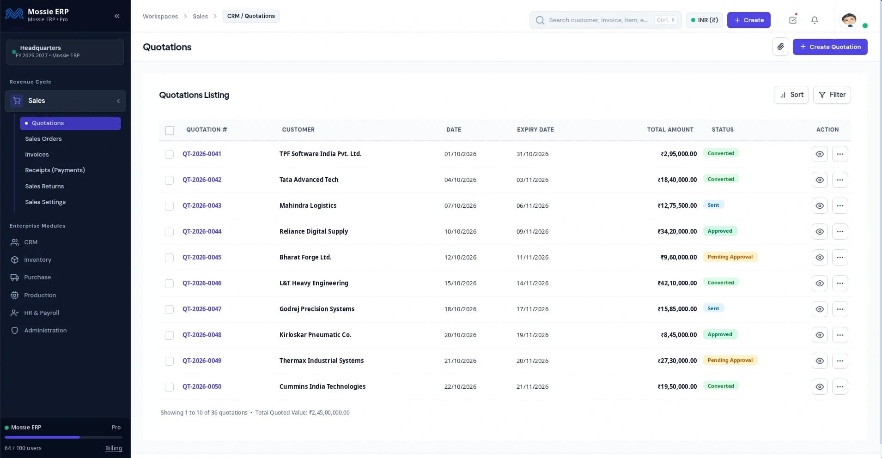Click Workspaces breadcrumb
Image resolution: width=882 pixels, height=458 pixels.
tap(160, 16)
